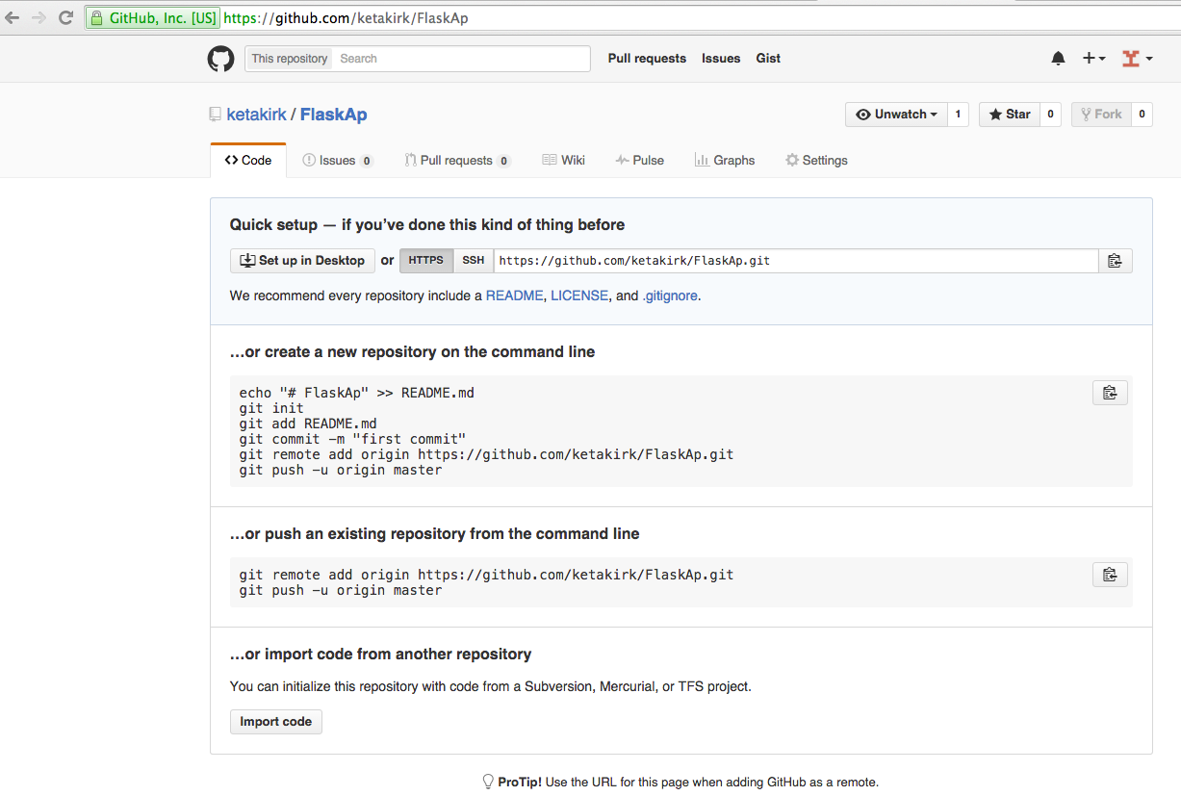
Task: Click the repository book icon
Action: pyautogui.click(x=216, y=115)
